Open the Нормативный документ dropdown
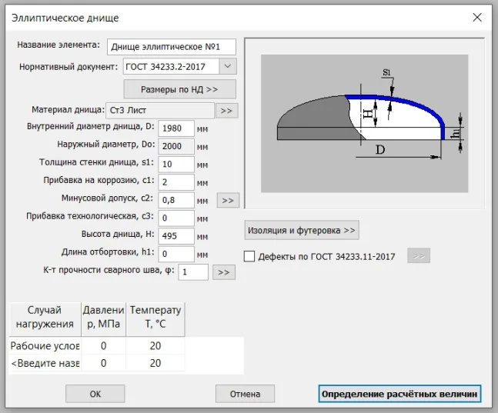This screenshot has width=498, height=413. coord(227,67)
